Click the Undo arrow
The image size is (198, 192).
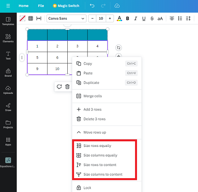click(92, 6)
